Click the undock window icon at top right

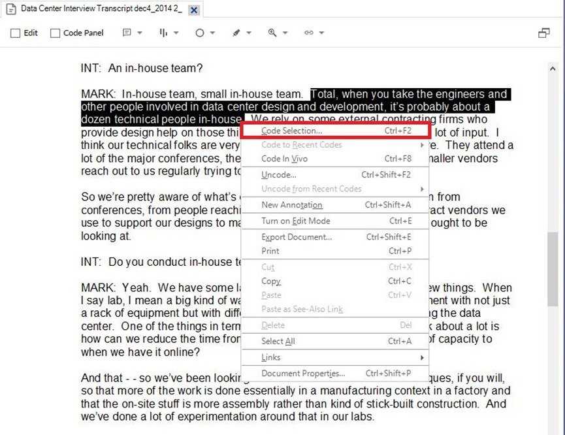point(543,33)
